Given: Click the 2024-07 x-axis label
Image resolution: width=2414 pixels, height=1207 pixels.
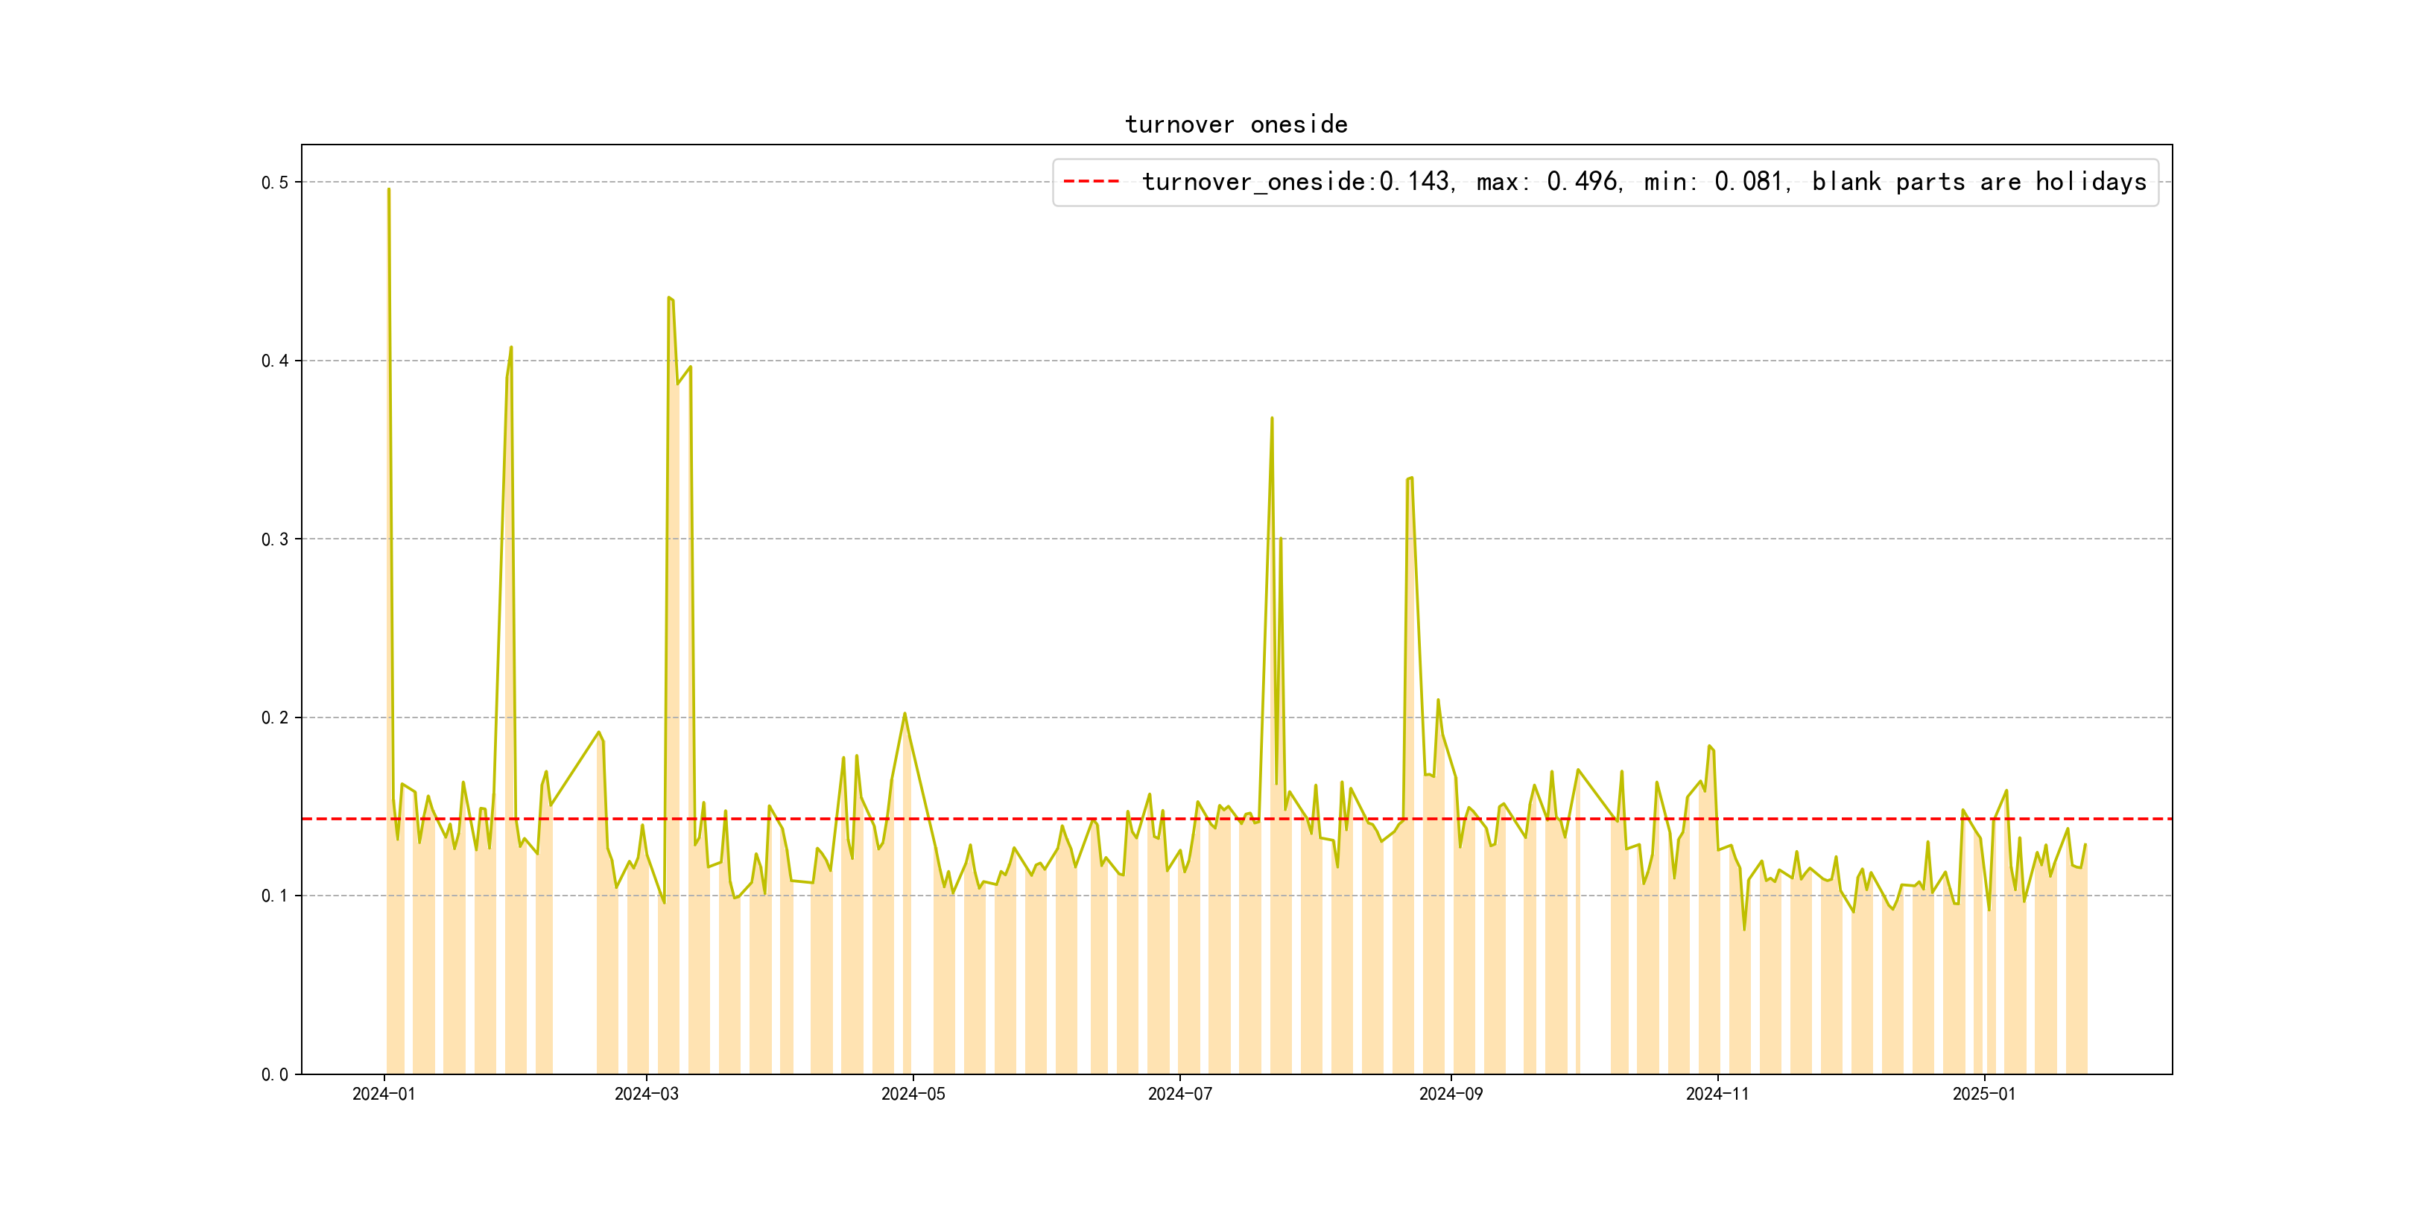Looking at the screenshot, I should (x=1179, y=1094).
